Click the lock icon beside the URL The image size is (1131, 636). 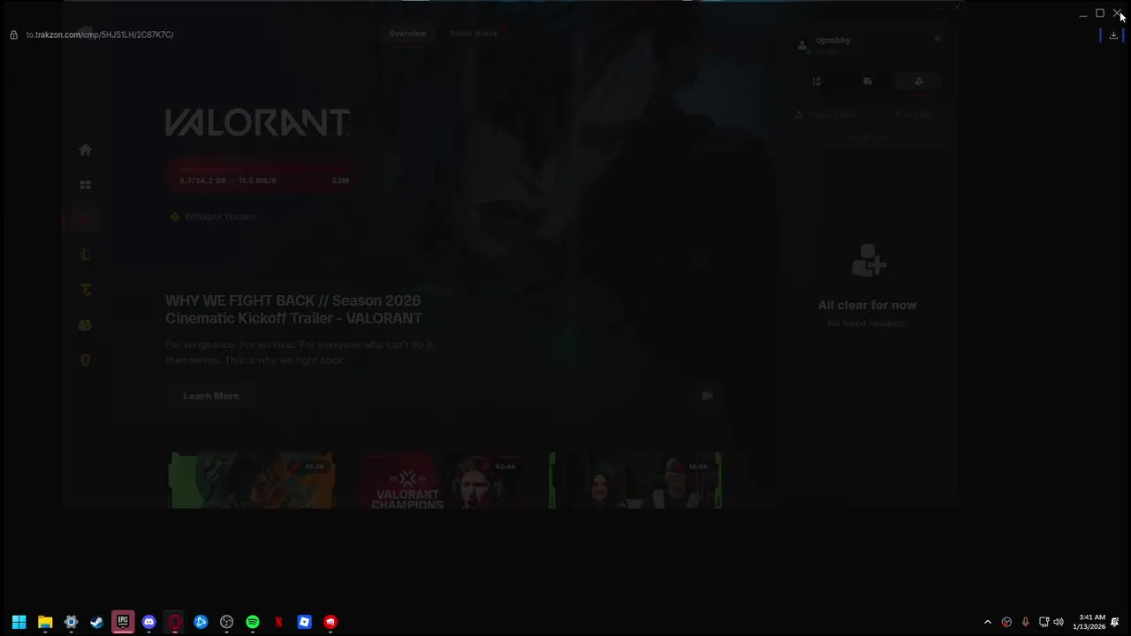(13, 34)
